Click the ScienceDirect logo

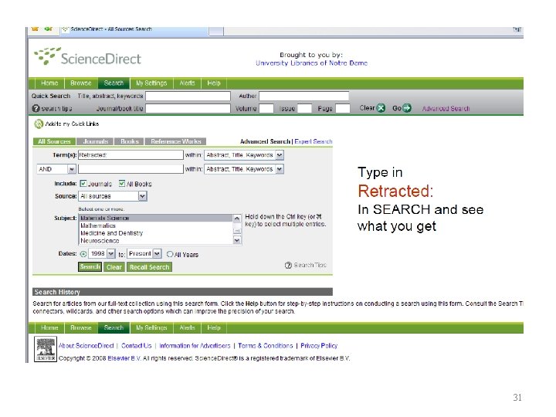[x=87, y=56]
